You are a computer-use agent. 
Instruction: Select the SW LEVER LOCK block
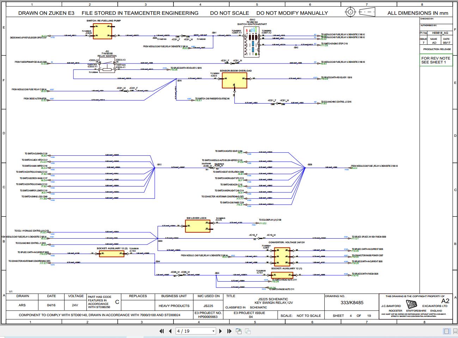point(197,226)
